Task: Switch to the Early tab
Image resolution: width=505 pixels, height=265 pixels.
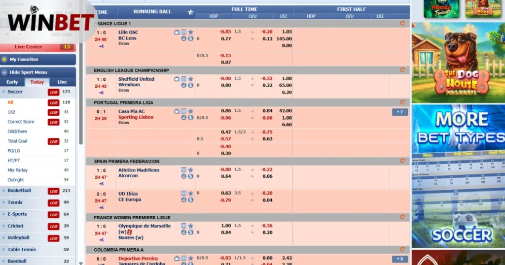Action: coord(12,82)
